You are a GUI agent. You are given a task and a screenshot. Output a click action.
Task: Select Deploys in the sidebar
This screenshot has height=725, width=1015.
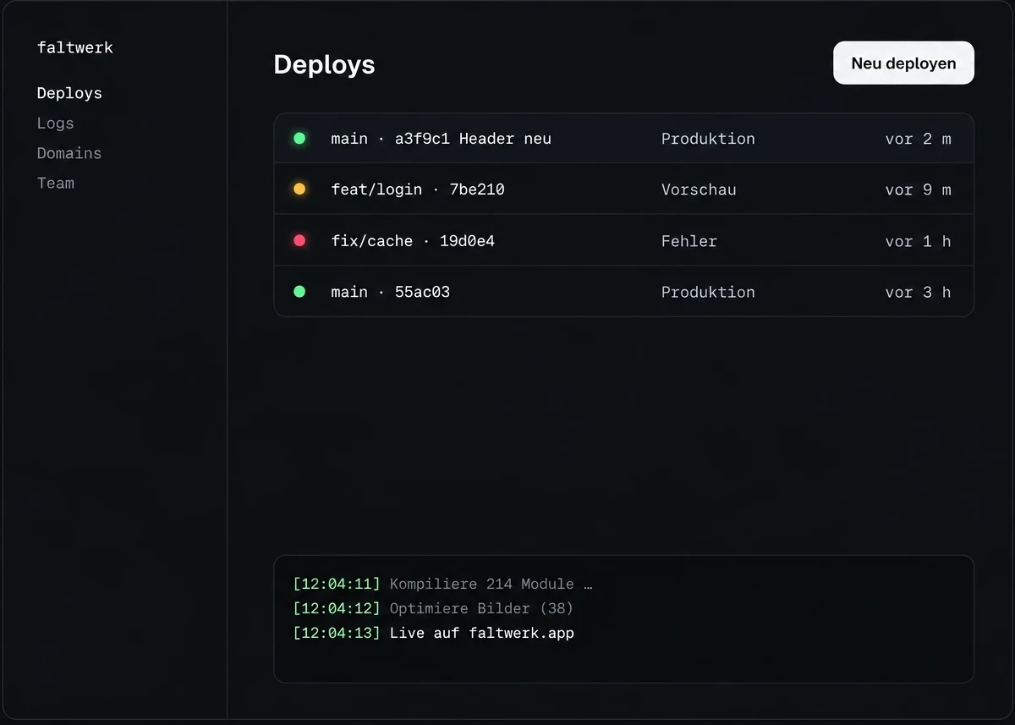pyautogui.click(x=69, y=93)
